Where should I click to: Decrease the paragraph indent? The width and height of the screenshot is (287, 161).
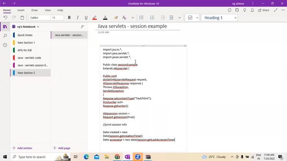162,17
